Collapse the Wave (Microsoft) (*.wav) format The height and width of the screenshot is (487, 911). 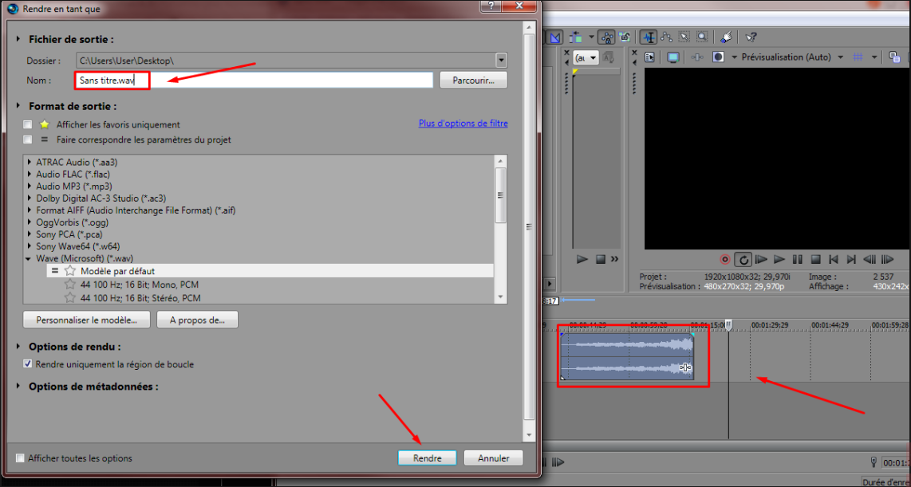click(x=30, y=259)
